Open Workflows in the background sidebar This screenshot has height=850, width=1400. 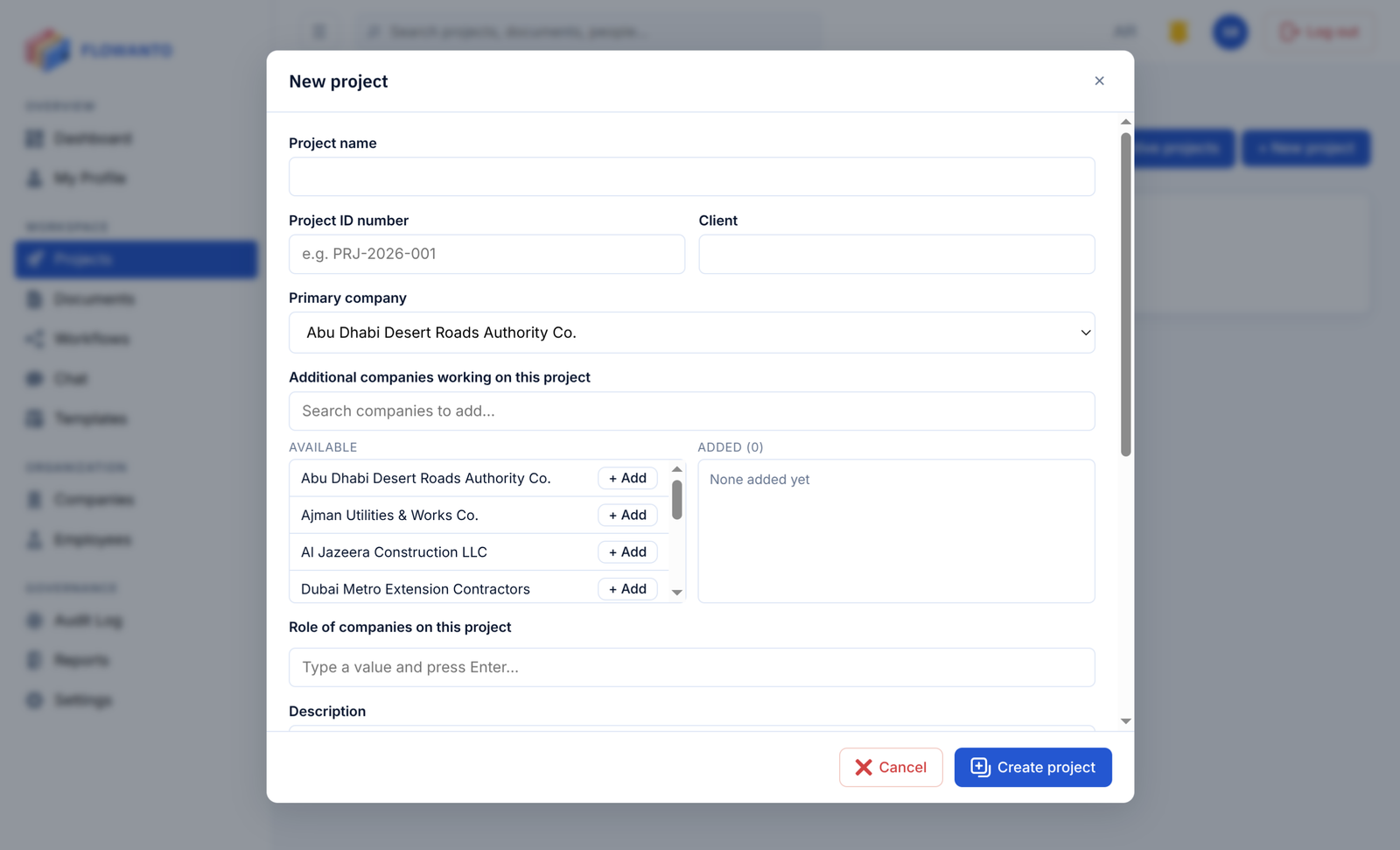[x=92, y=339]
